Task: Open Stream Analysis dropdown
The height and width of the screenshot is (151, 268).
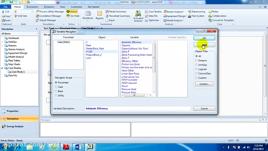Action: tap(174, 11)
